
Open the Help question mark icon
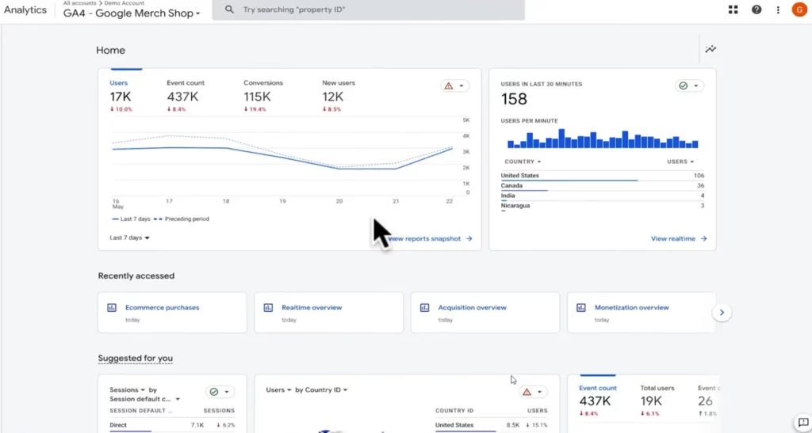coord(756,9)
